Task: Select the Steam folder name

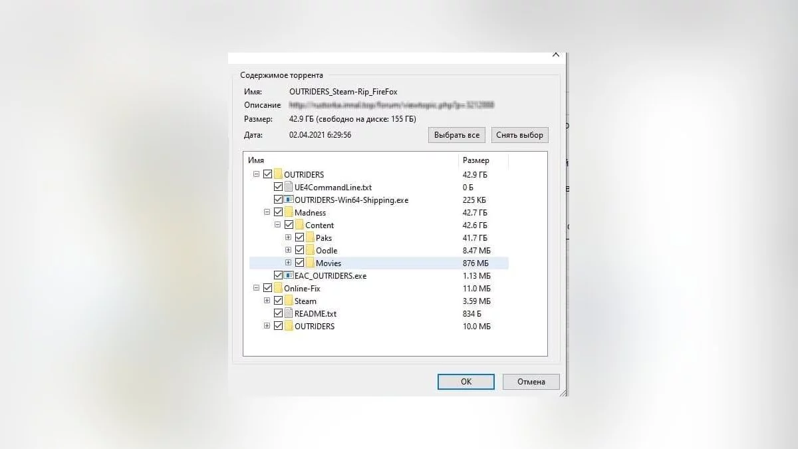Action: point(305,301)
